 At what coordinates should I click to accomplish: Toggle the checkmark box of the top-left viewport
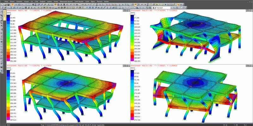[124, 10]
